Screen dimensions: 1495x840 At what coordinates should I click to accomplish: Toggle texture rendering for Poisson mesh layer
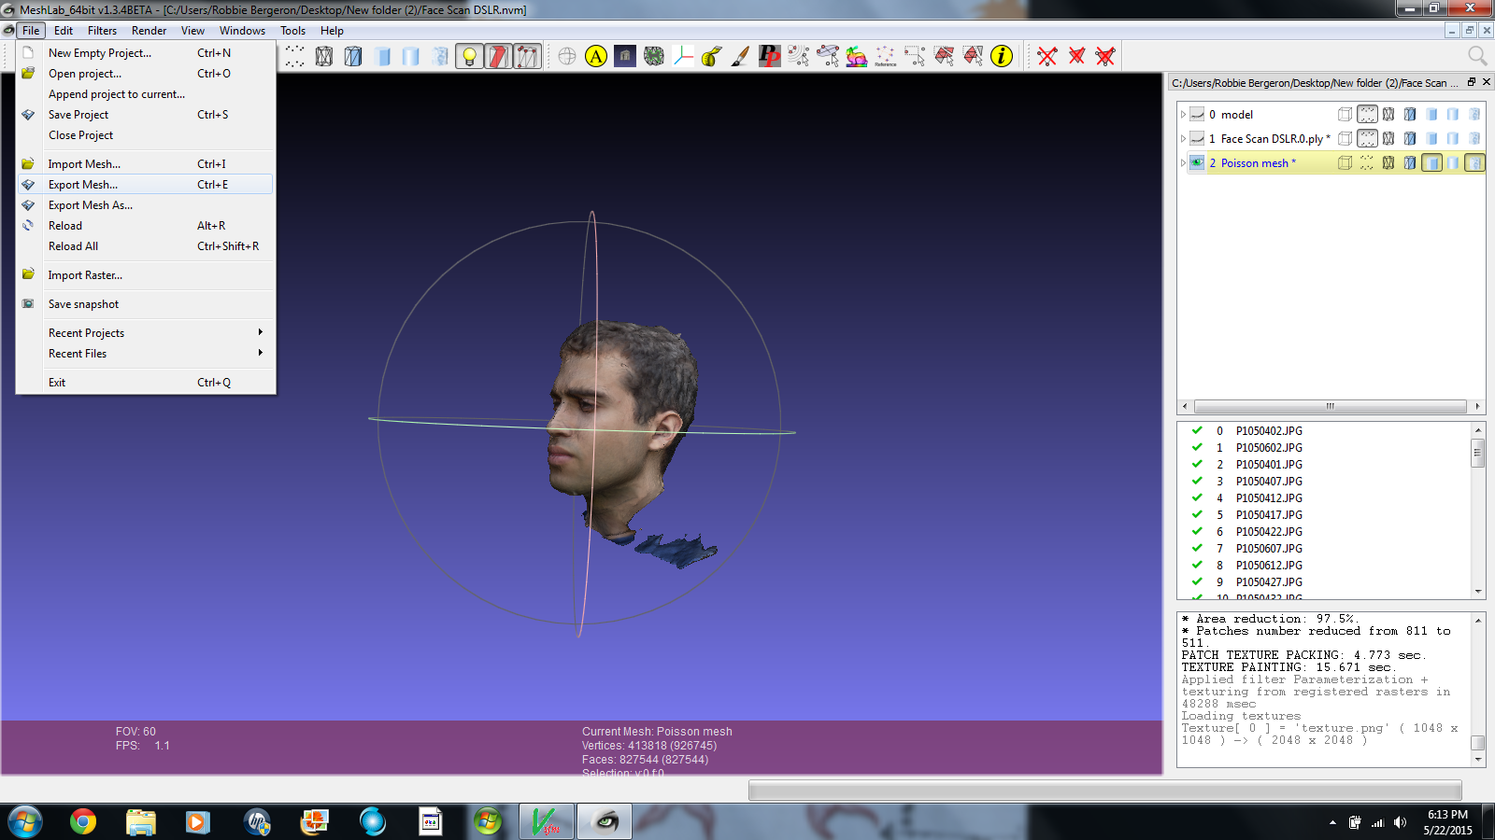(x=1474, y=162)
